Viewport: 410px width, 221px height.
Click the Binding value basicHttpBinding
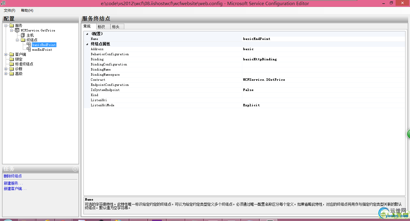click(324, 59)
